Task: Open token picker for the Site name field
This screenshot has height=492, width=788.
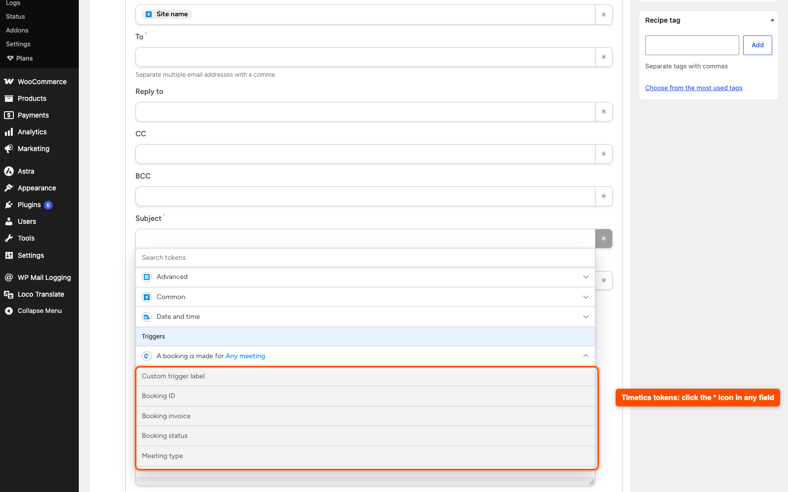Action: click(604, 15)
